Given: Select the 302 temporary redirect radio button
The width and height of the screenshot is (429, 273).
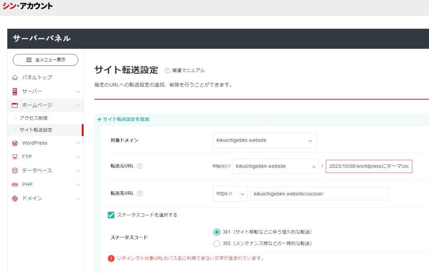Looking at the screenshot, I should click(217, 243).
